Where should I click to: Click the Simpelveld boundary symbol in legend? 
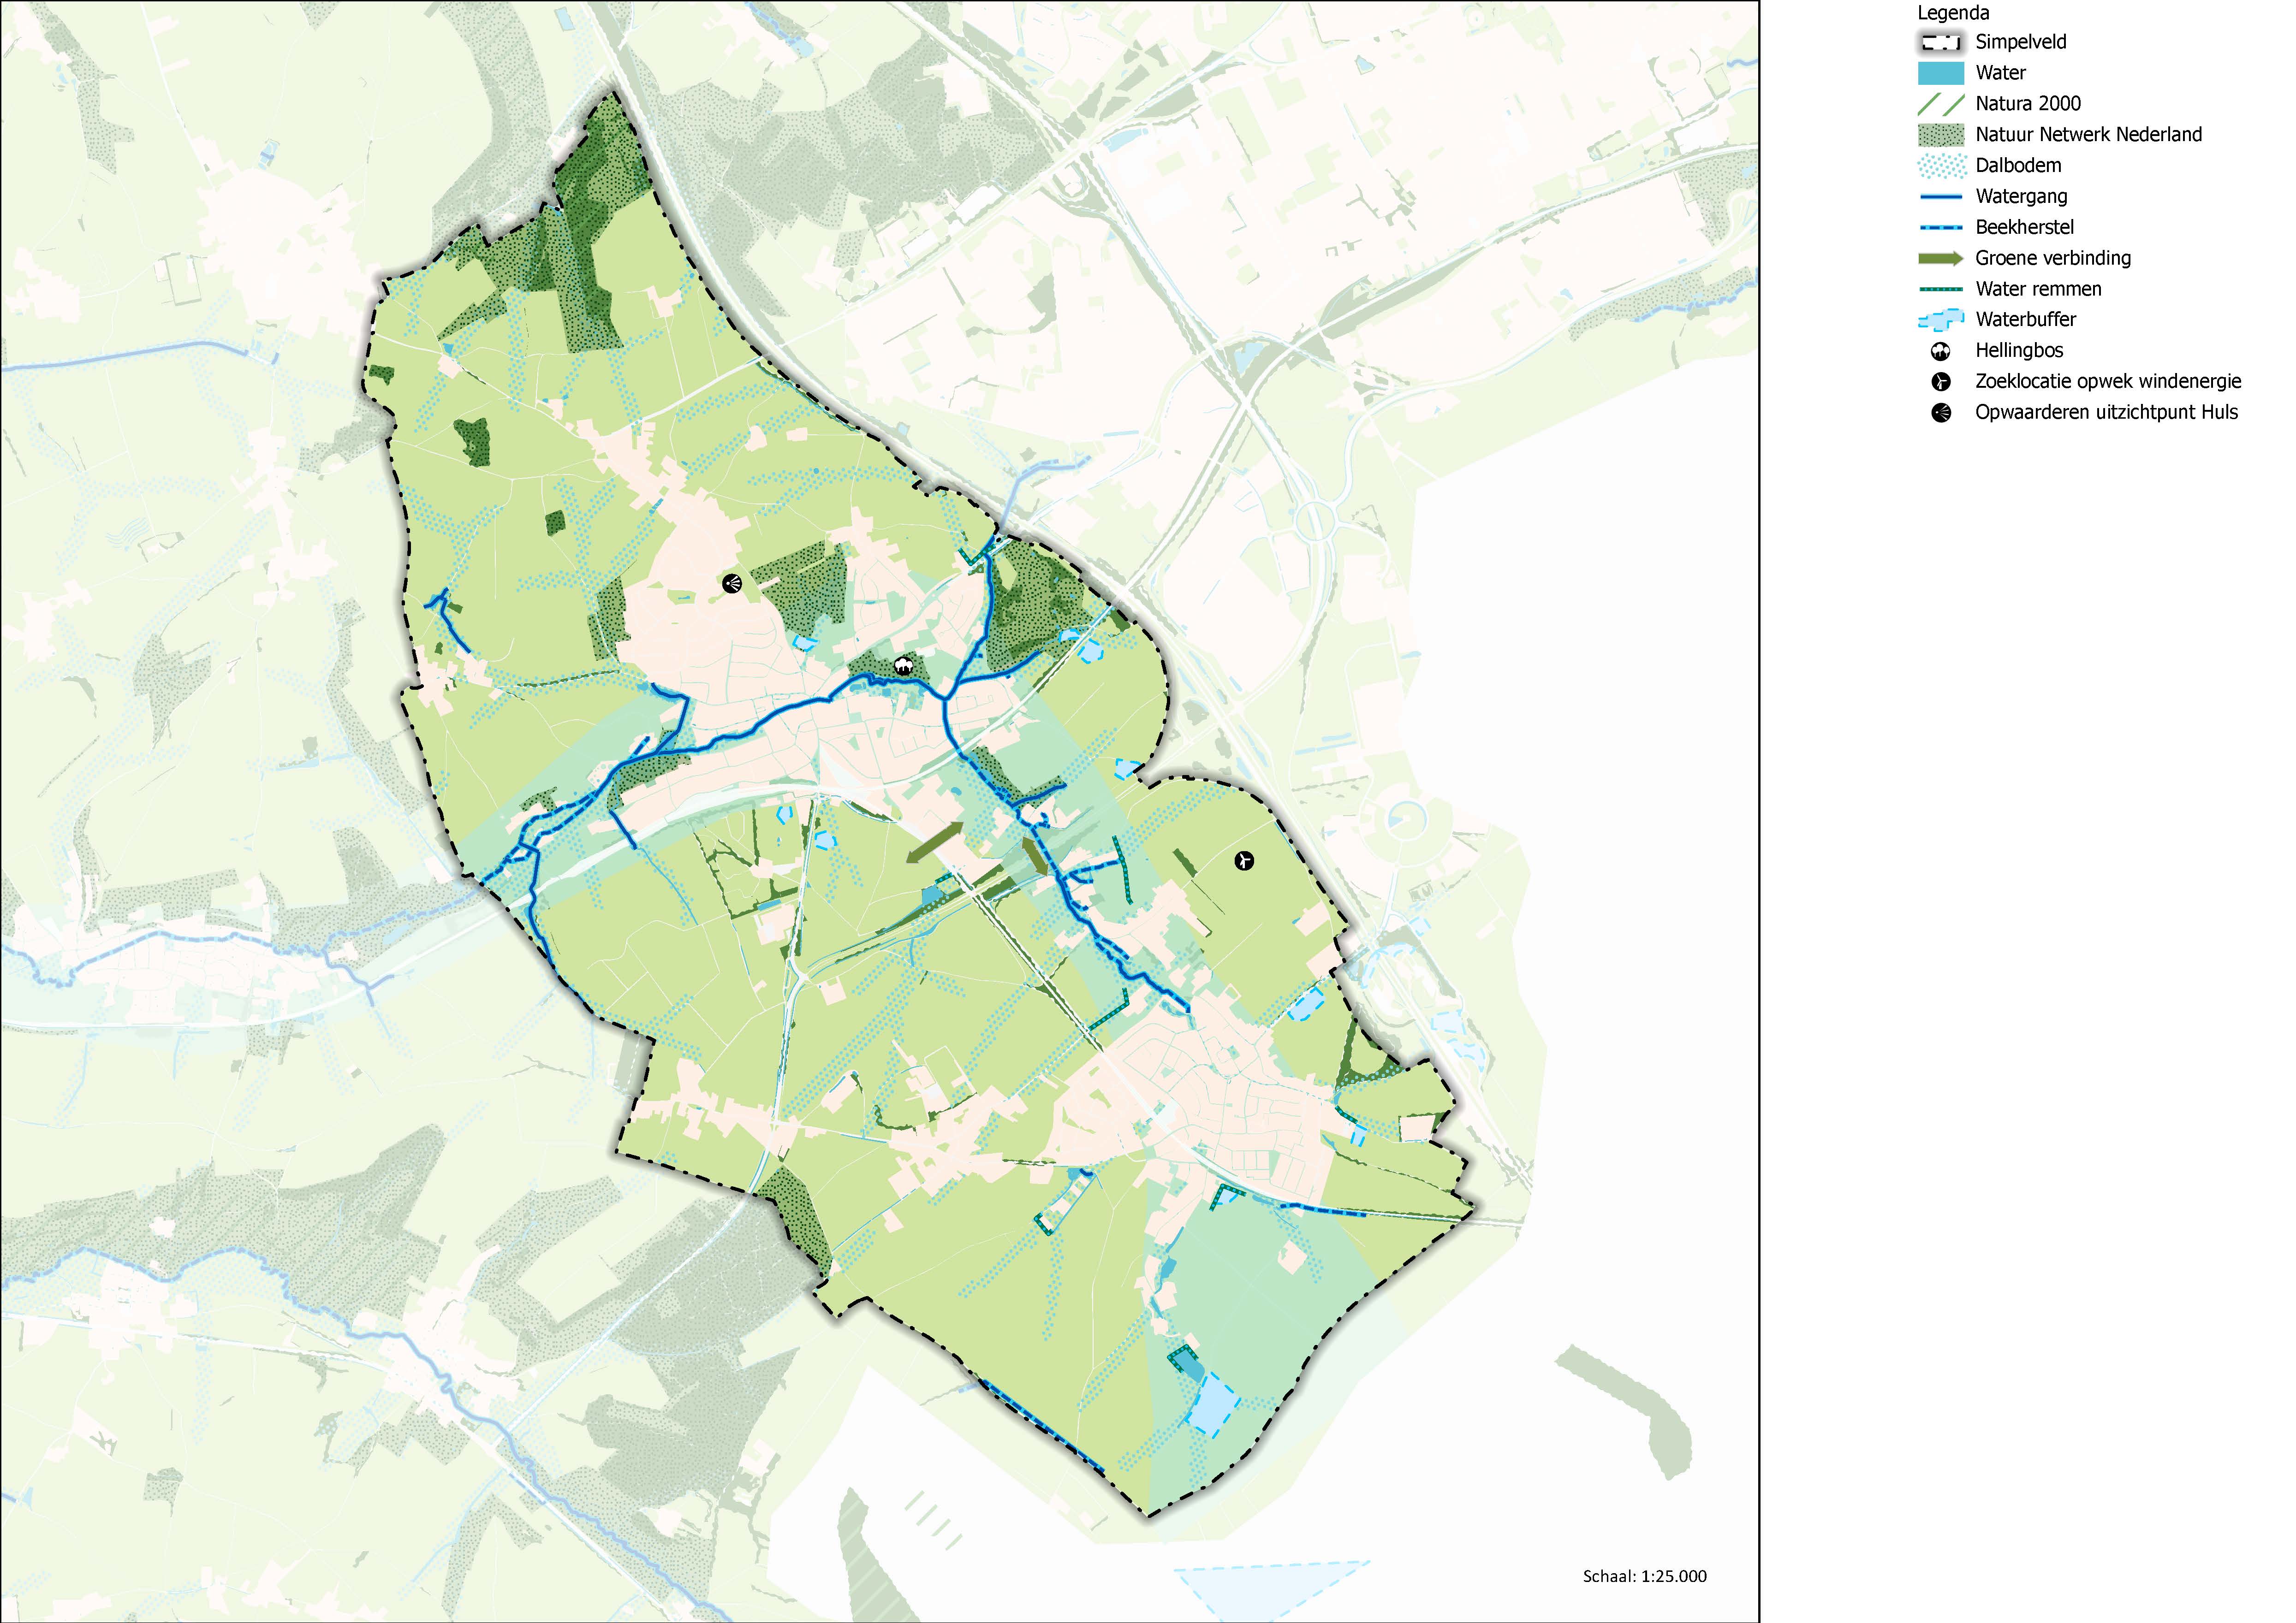coord(1940,42)
